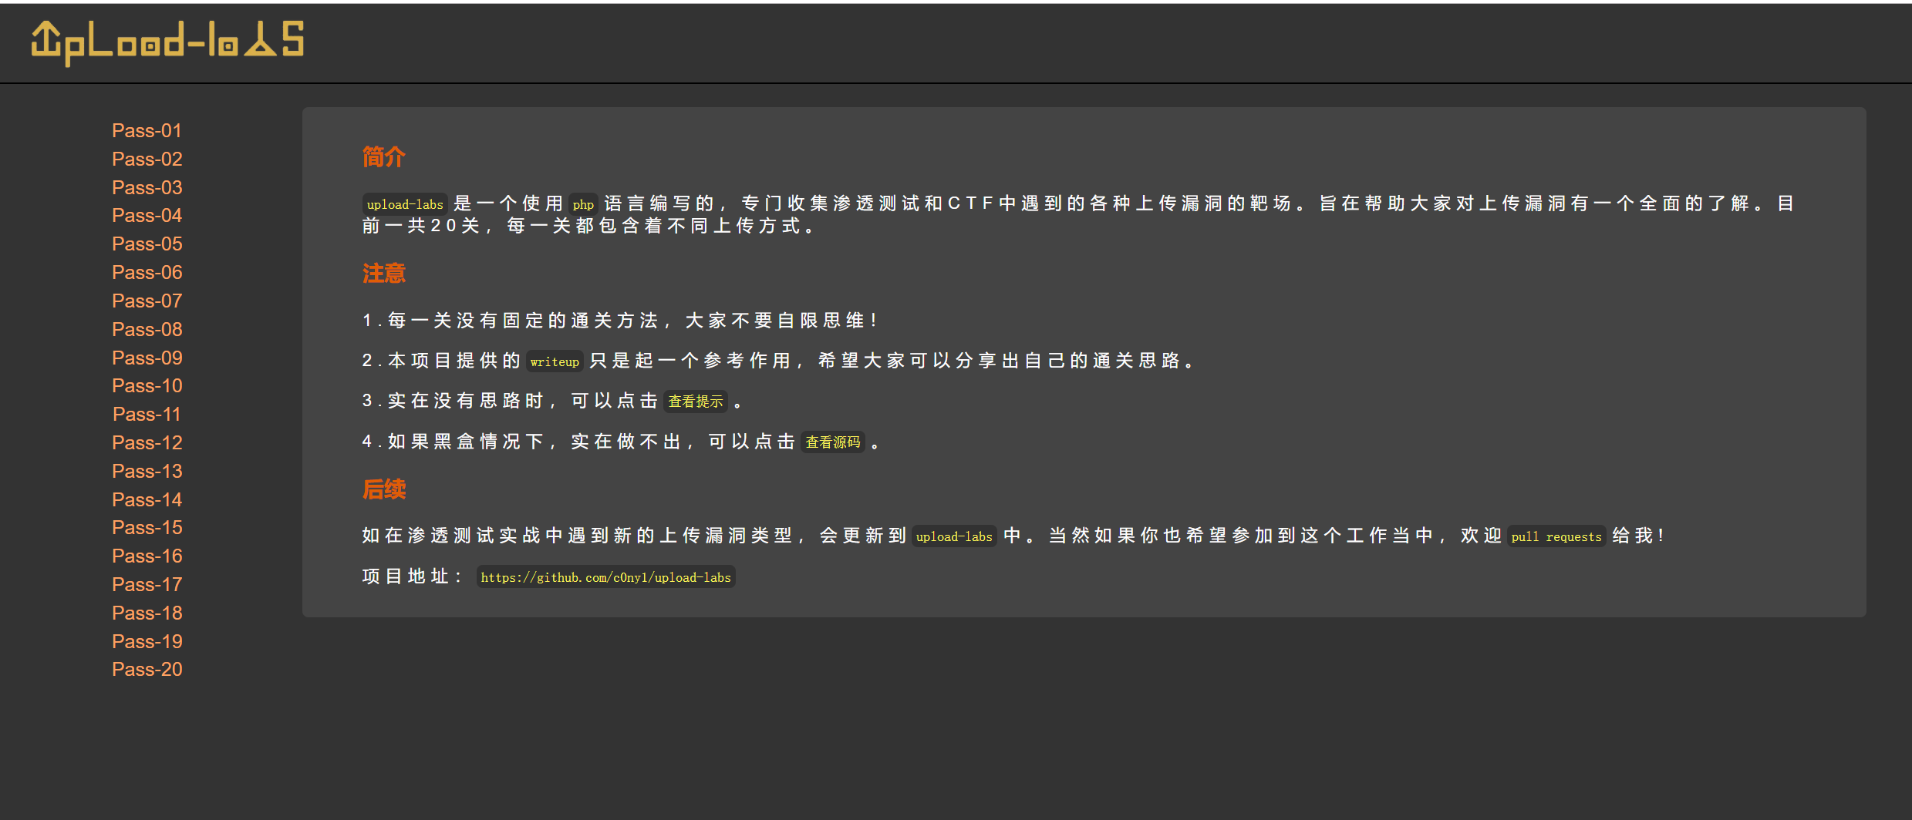Click the 查看提示 hint tag
This screenshot has width=1912, height=820.
point(695,402)
